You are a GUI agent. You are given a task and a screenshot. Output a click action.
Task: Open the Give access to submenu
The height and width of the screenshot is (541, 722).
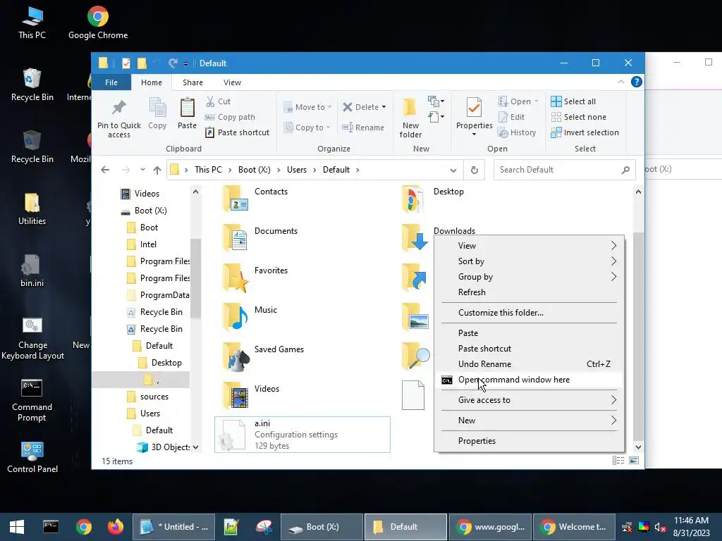(529, 400)
